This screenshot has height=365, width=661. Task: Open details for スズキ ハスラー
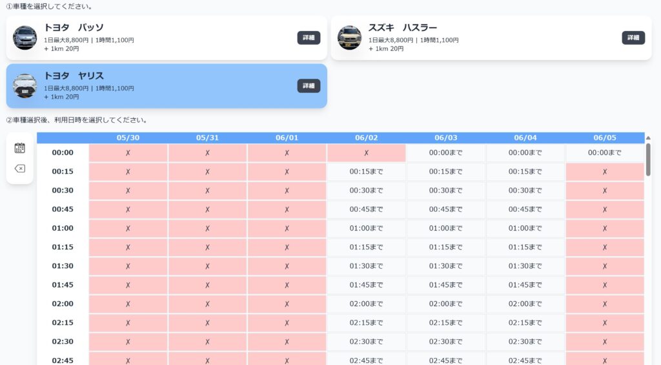[633, 37]
